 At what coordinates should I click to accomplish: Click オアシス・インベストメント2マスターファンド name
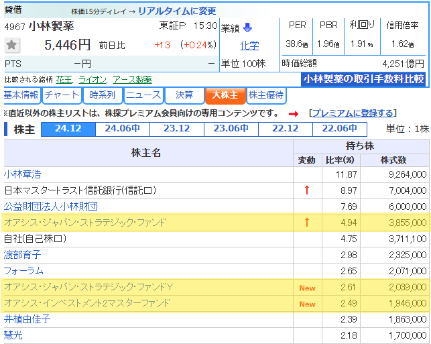tap(87, 303)
